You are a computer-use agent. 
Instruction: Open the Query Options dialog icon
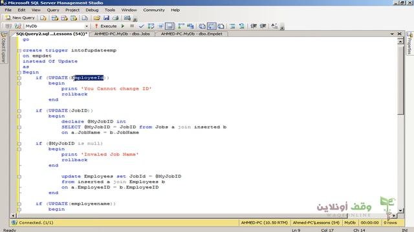tap(160, 26)
